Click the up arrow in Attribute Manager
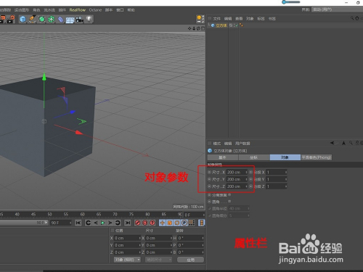This screenshot has width=363, height=272. (343, 143)
